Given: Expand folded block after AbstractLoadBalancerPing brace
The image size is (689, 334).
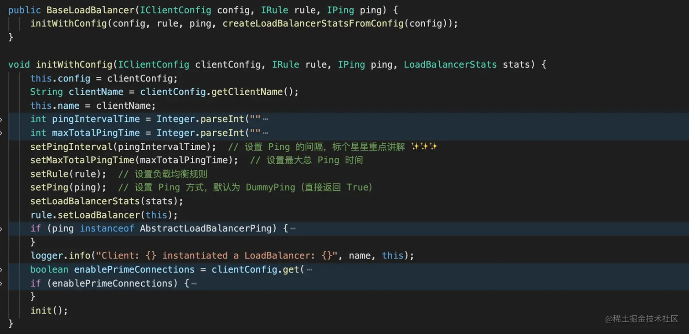Looking at the screenshot, I should coord(293,228).
